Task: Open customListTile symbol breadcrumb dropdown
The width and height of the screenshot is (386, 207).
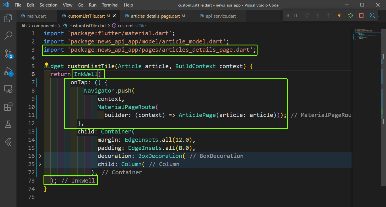Action: click(132, 26)
